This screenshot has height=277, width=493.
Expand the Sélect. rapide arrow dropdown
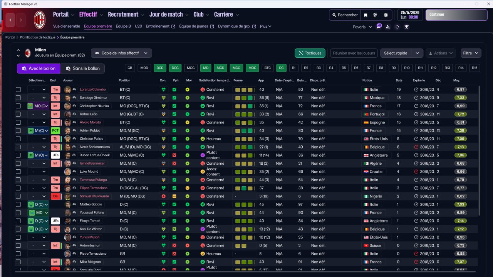tap(417, 53)
